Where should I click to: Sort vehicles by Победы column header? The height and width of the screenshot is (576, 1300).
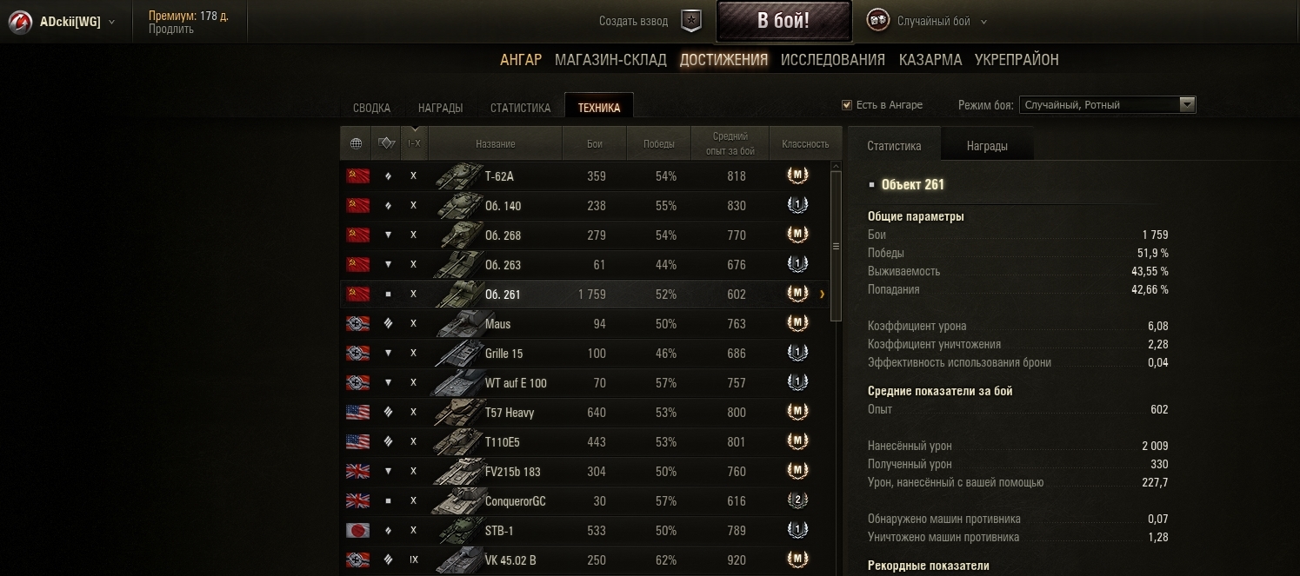tap(658, 143)
